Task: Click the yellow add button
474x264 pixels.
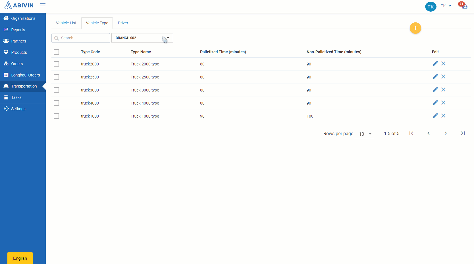Action: [415, 28]
